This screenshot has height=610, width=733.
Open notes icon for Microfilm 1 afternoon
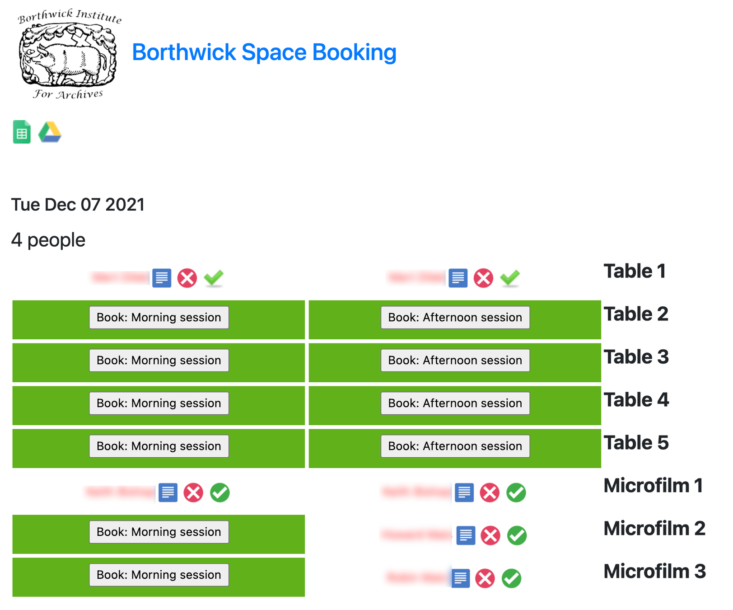464,493
